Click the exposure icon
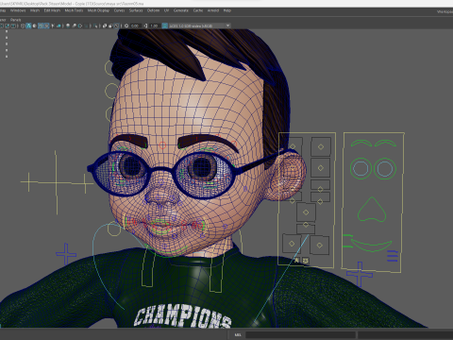Image resolution: width=453 pixels, height=340 pixels. 126,25
